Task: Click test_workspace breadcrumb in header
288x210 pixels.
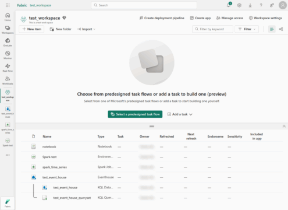Action: tap(40, 5)
